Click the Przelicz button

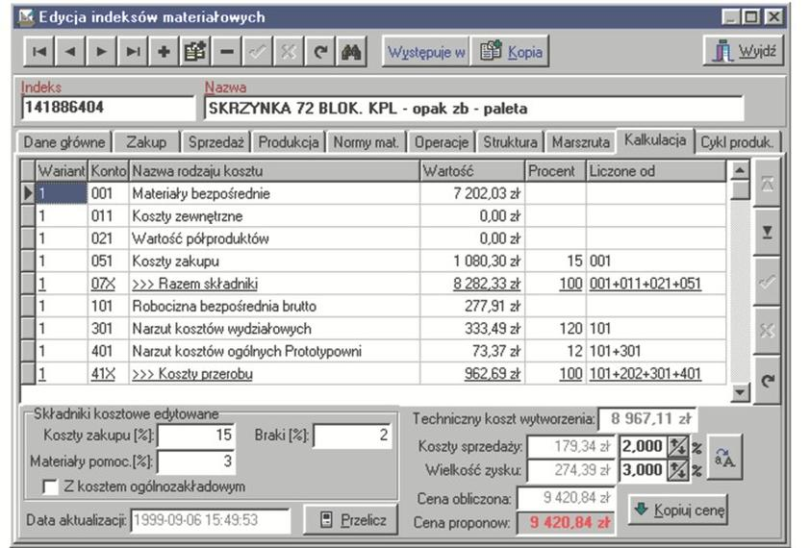350,520
